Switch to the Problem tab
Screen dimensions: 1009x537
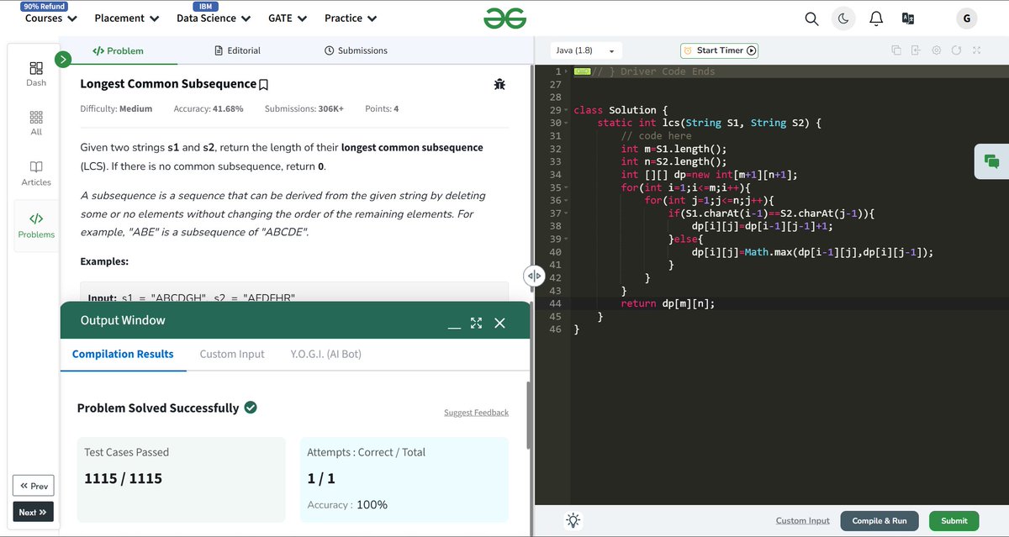(x=119, y=50)
